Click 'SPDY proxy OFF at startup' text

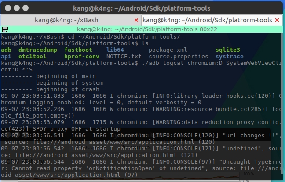point(77,128)
